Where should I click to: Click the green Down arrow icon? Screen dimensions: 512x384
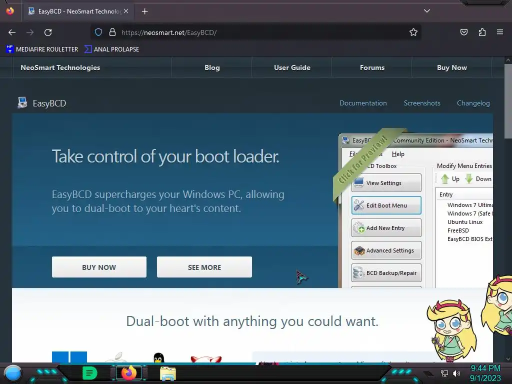(x=469, y=179)
